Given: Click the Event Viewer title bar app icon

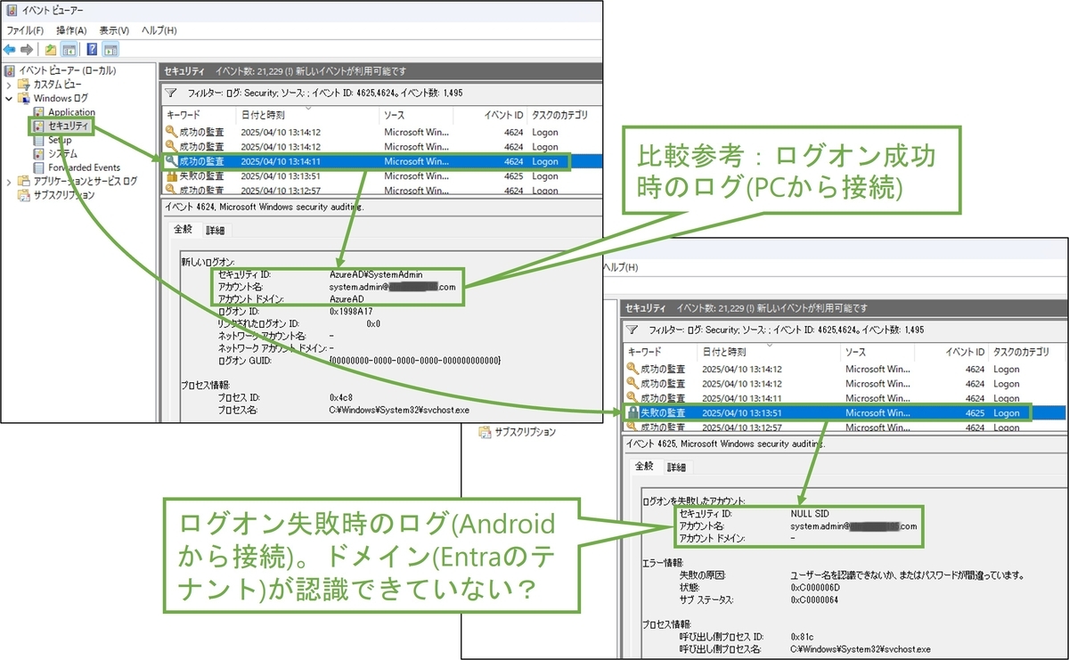Looking at the screenshot, I should click(x=10, y=12).
